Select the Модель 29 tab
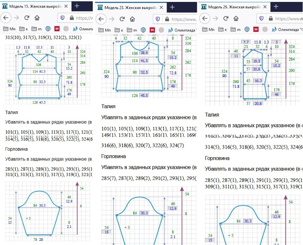 [231, 6]
